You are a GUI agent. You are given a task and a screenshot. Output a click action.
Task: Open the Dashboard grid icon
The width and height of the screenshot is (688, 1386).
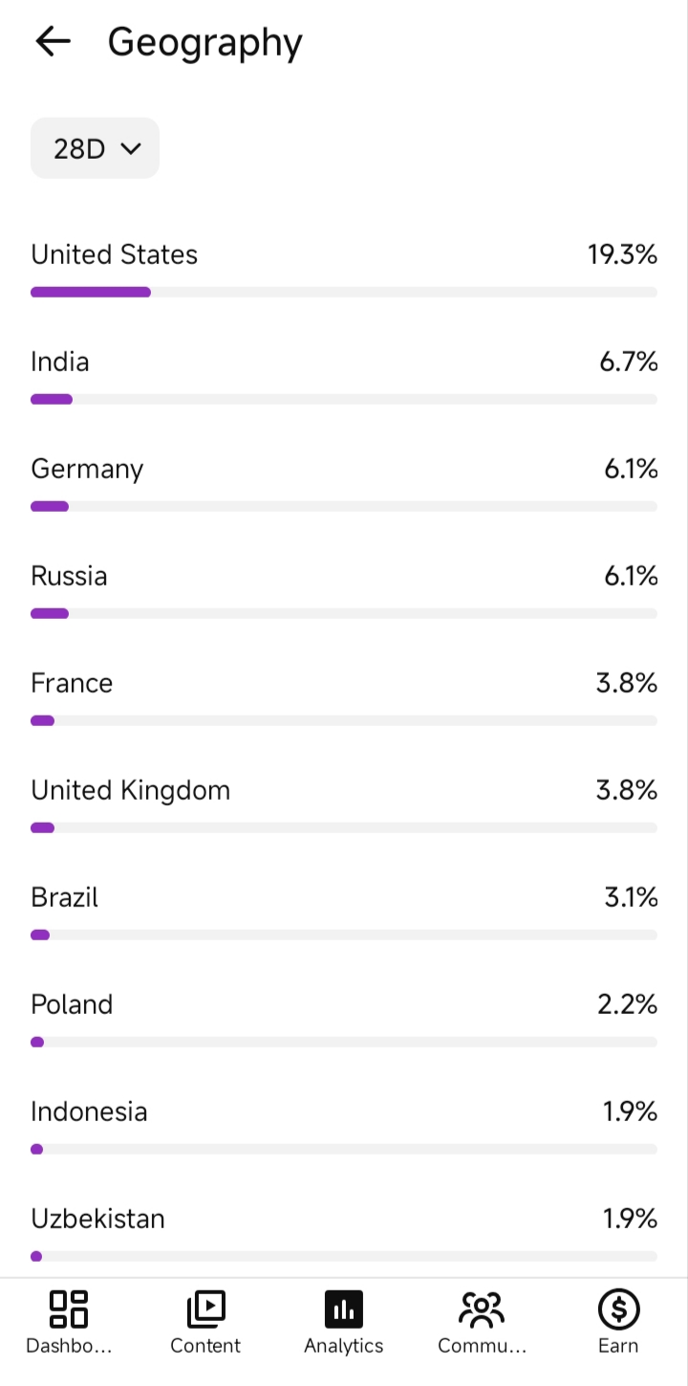click(69, 1309)
